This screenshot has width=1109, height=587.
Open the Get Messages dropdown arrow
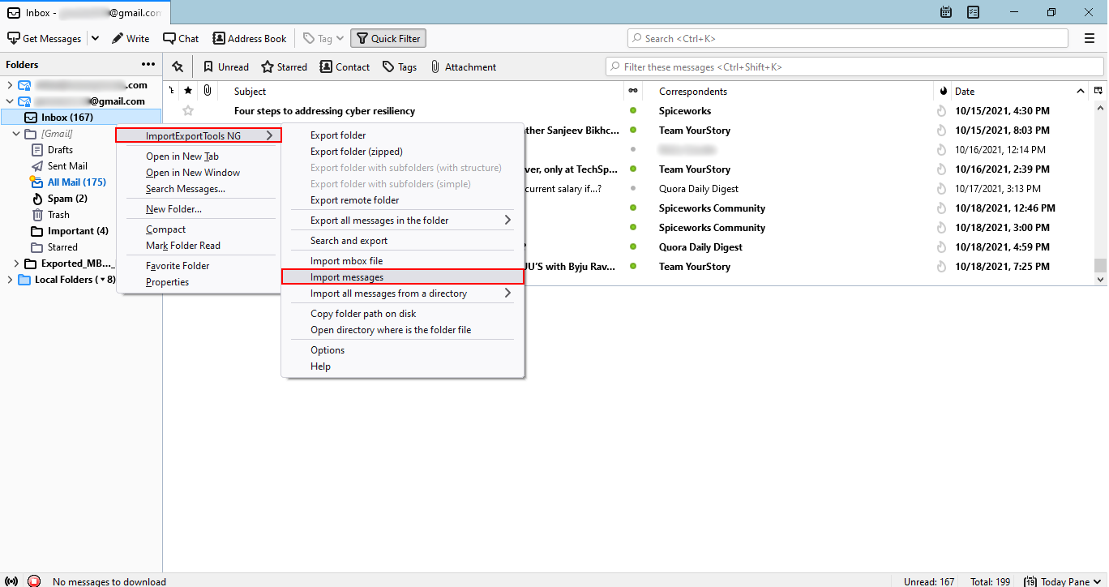[95, 38]
